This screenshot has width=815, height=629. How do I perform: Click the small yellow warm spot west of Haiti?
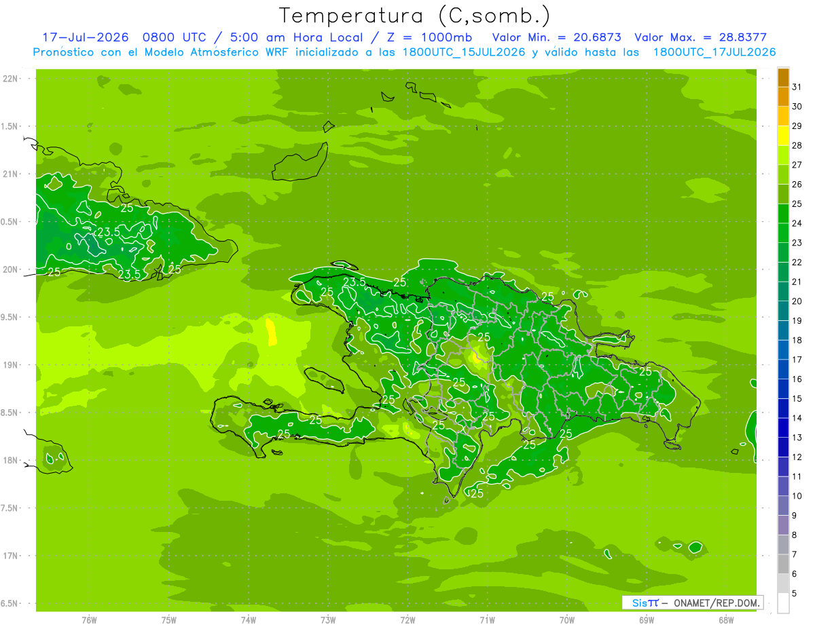(271, 332)
